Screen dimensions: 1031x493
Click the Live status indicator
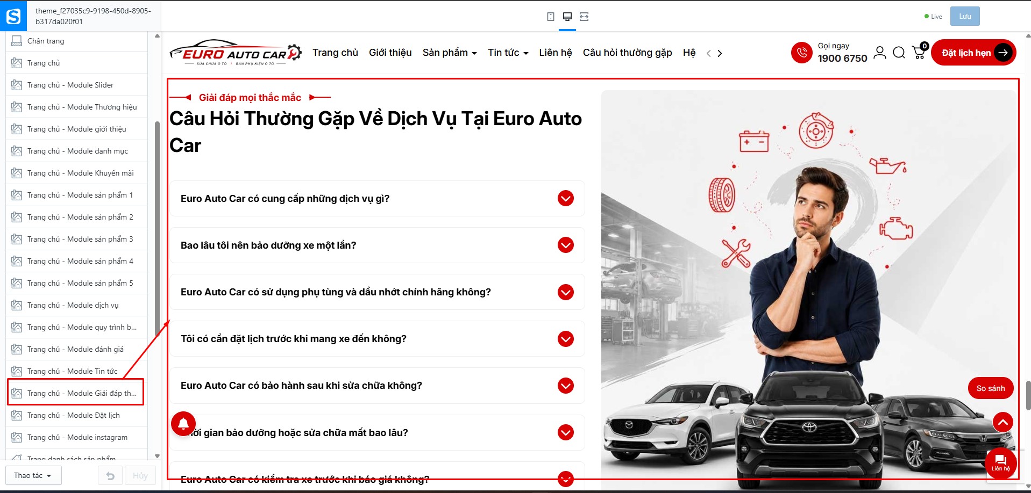pyautogui.click(x=933, y=17)
